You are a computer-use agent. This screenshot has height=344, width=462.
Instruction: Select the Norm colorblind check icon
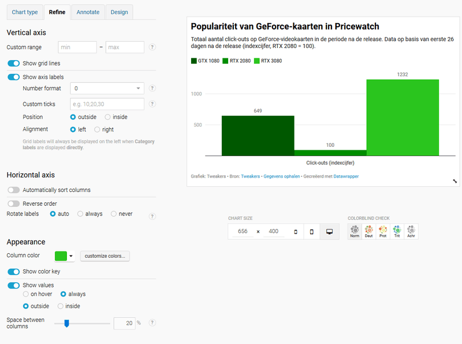point(355,231)
